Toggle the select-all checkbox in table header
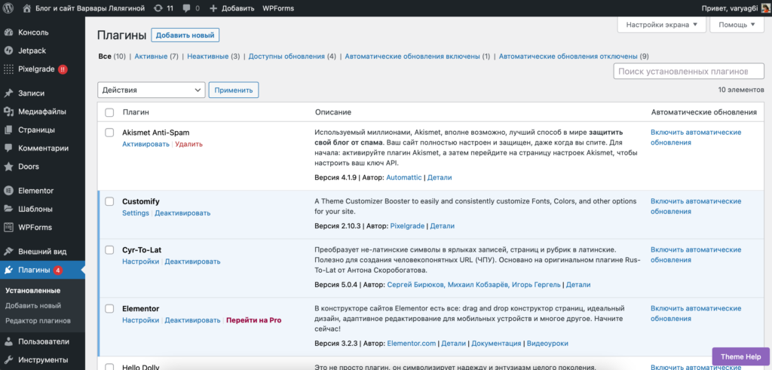Image resolution: width=772 pixels, height=370 pixels. coord(109,112)
